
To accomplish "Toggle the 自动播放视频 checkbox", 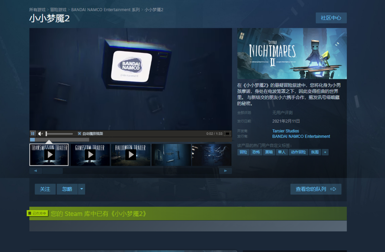I will 79,134.
